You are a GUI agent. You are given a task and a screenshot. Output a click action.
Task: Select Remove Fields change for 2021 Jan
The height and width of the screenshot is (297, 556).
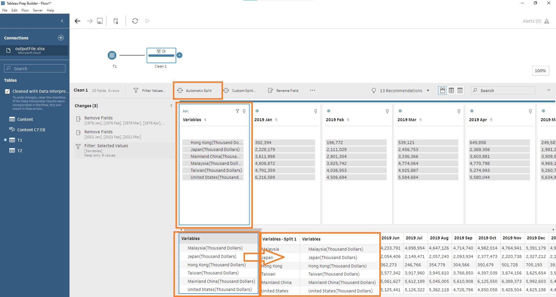pyautogui.click(x=125, y=134)
